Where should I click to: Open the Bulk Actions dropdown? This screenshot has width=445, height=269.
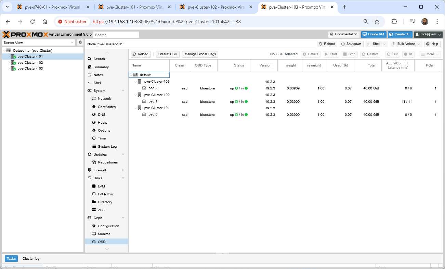[406, 44]
